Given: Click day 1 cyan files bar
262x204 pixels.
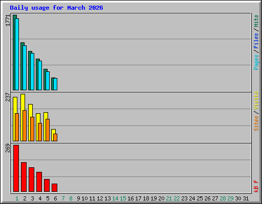Looking at the screenshot, I should [17, 54].
